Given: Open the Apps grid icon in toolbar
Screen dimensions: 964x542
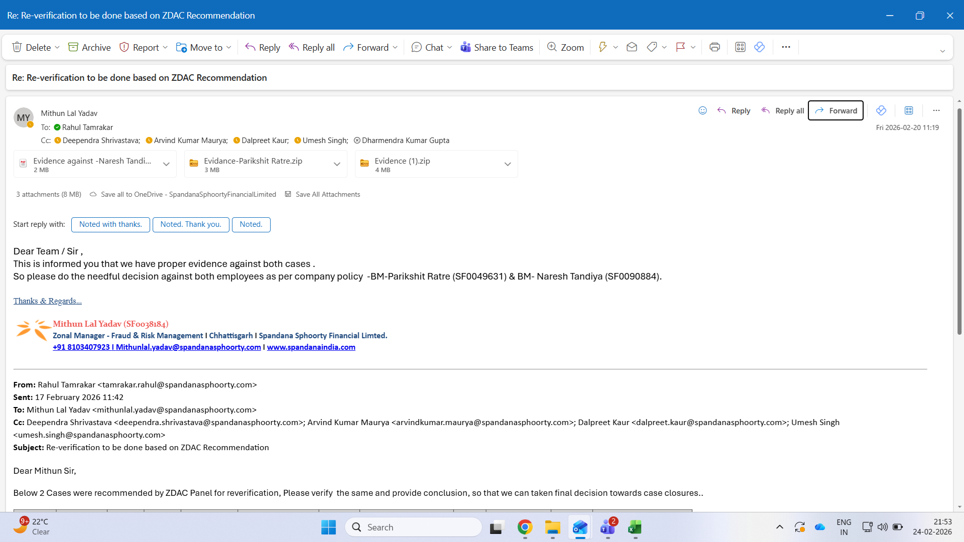Looking at the screenshot, I should pos(740,47).
